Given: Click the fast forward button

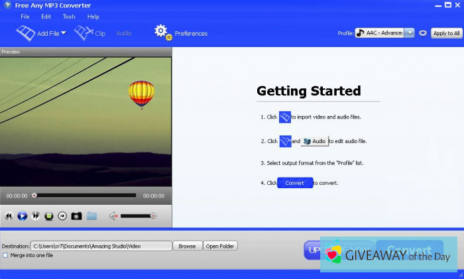Looking at the screenshot, I should pyautogui.click(x=36, y=215).
